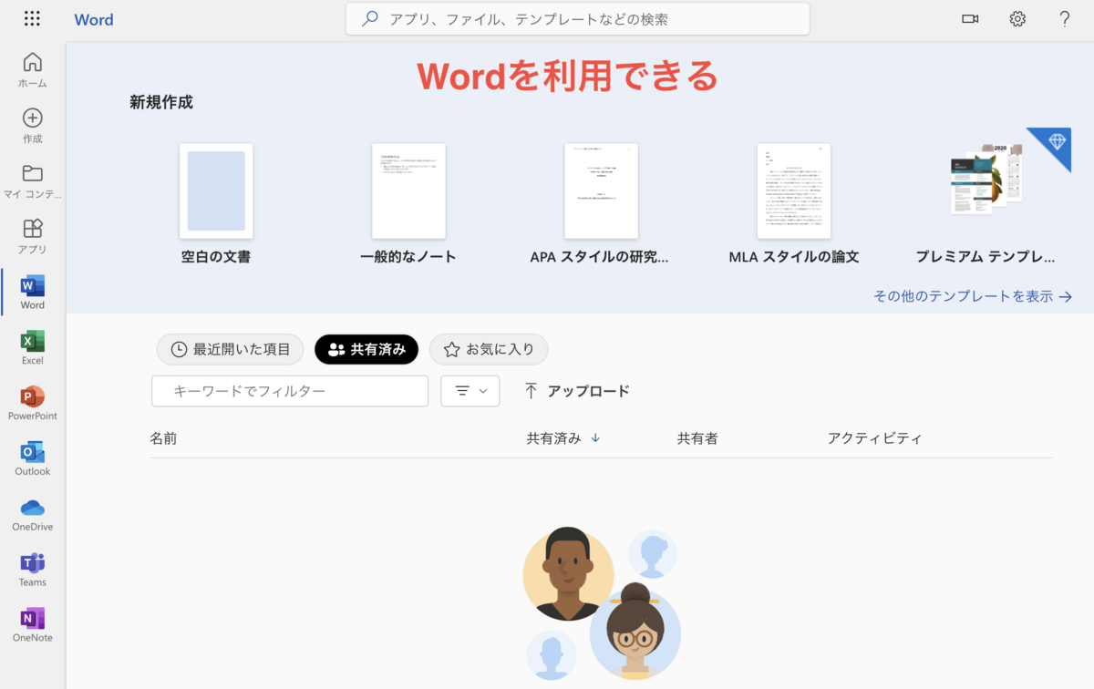1094x689 pixels.
Task: Switch to 最近開いた項目 view
Action: click(230, 349)
